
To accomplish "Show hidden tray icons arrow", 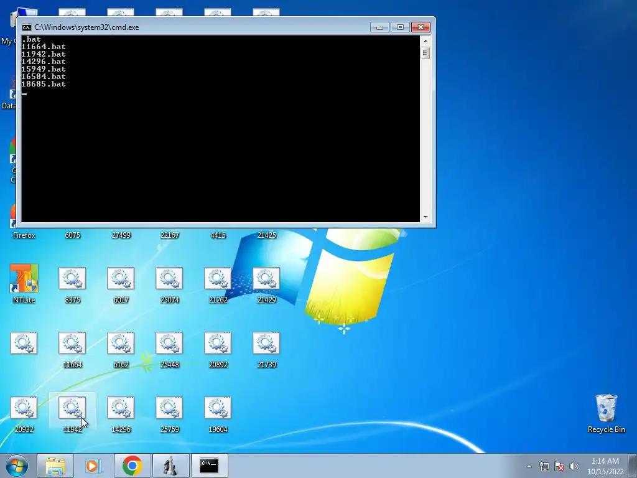I will click(x=529, y=466).
